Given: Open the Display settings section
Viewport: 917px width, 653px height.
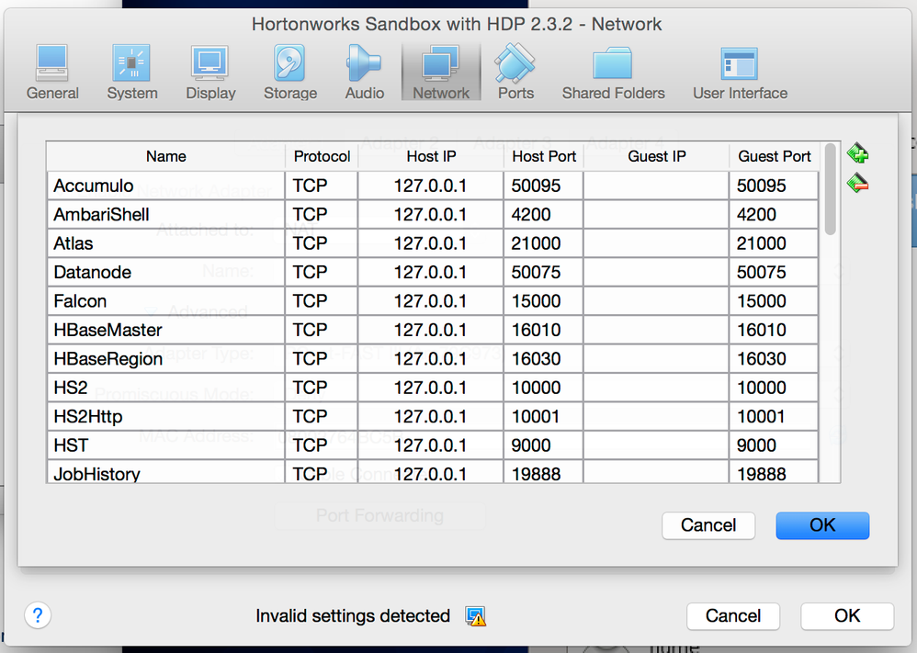Looking at the screenshot, I should (210, 72).
